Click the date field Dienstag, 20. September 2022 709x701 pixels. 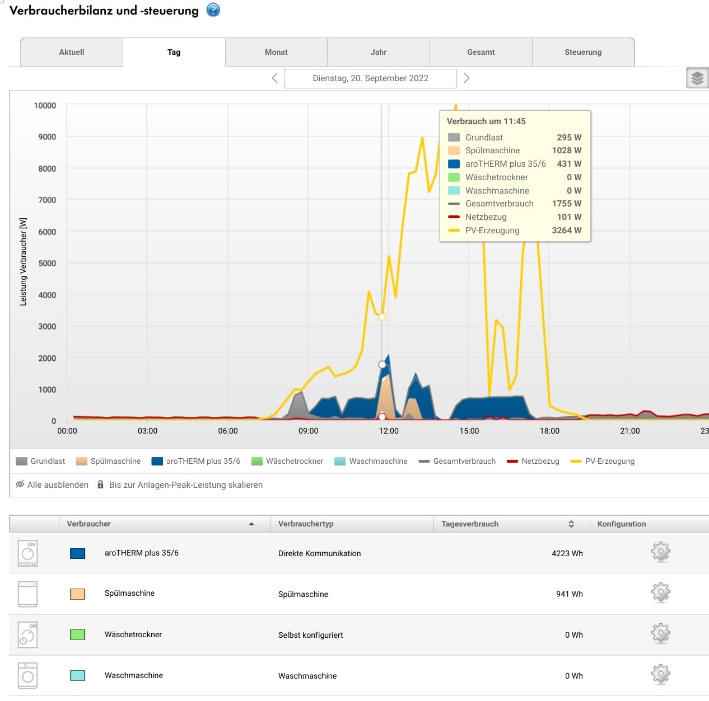click(x=370, y=78)
